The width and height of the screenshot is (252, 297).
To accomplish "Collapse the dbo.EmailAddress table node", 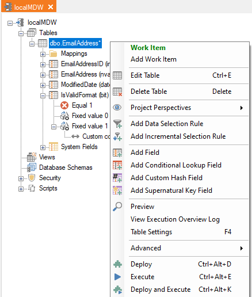I will coord(32,44).
